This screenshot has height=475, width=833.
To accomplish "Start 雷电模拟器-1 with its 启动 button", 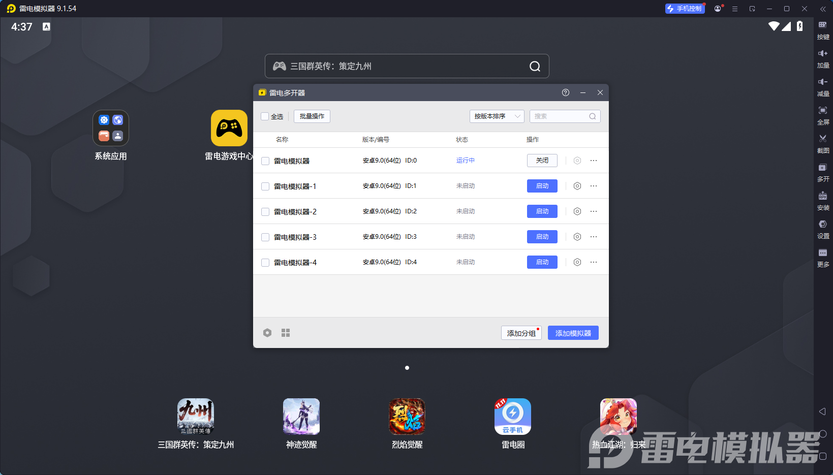I will (542, 186).
